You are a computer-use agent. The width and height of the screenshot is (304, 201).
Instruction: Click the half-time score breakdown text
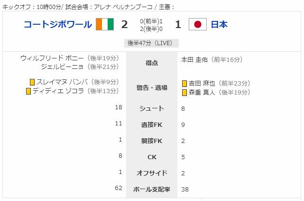click(x=151, y=25)
